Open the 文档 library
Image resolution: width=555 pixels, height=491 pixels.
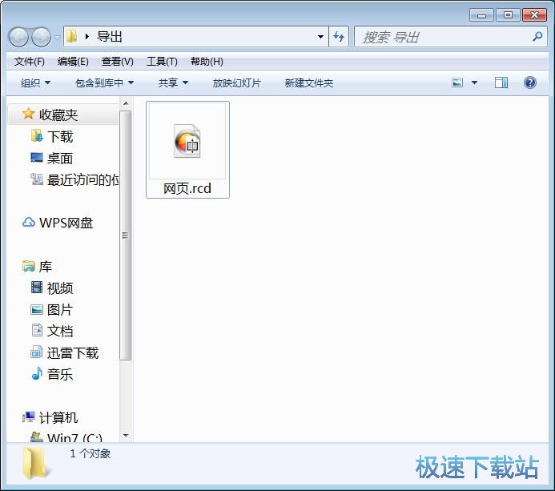pos(60,332)
